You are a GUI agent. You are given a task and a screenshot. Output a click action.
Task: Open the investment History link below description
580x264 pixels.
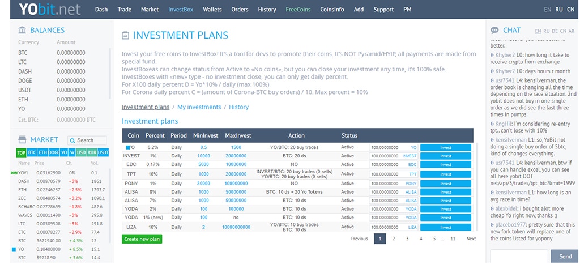point(238,107)
